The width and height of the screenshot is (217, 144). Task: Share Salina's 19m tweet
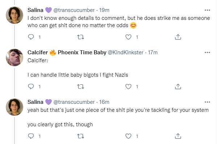(x=178, y=37)
